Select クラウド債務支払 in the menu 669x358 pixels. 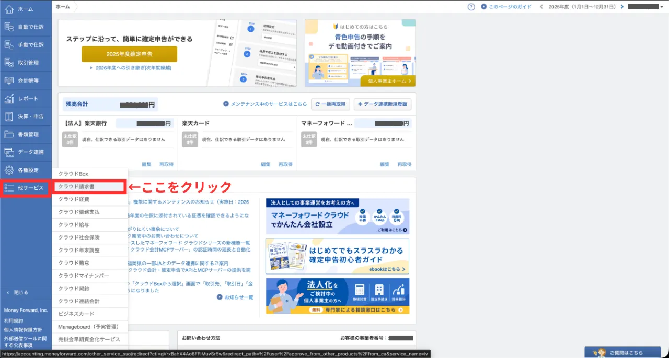[90, 212]
